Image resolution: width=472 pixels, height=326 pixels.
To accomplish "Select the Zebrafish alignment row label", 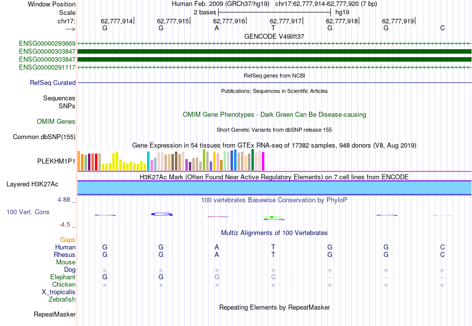I will [62, 300].
